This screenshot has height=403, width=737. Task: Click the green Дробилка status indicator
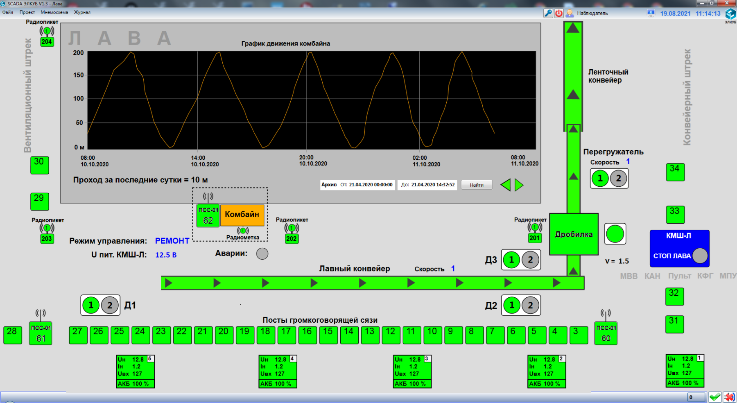tap(615, 234)
